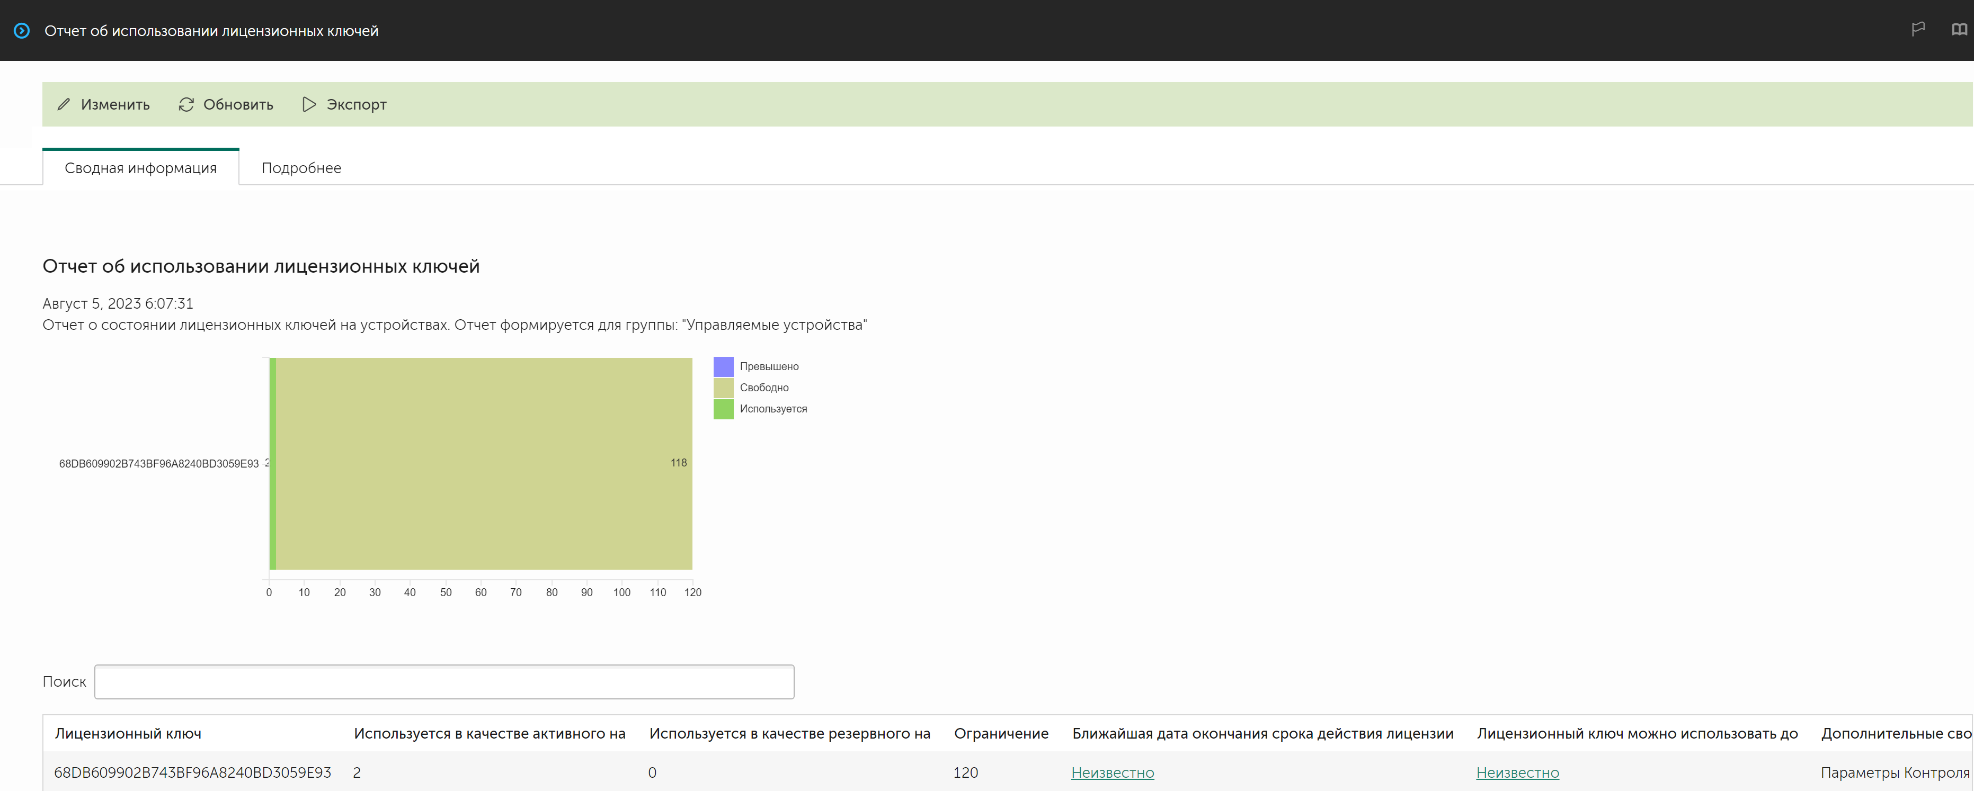
Task: Click the Обновить button label
Action: [238, 104]
